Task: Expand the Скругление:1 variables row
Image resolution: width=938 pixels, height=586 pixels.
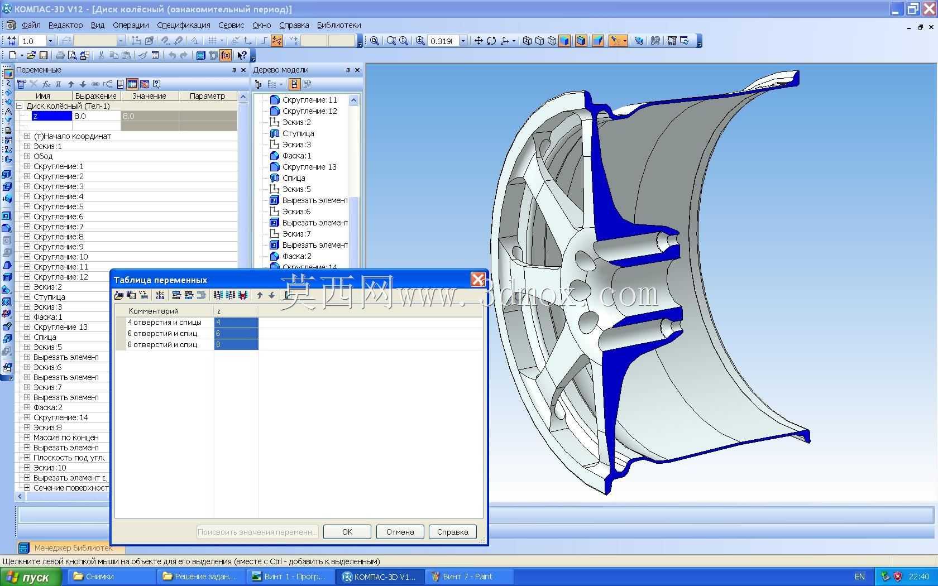Action: point(27,166)
